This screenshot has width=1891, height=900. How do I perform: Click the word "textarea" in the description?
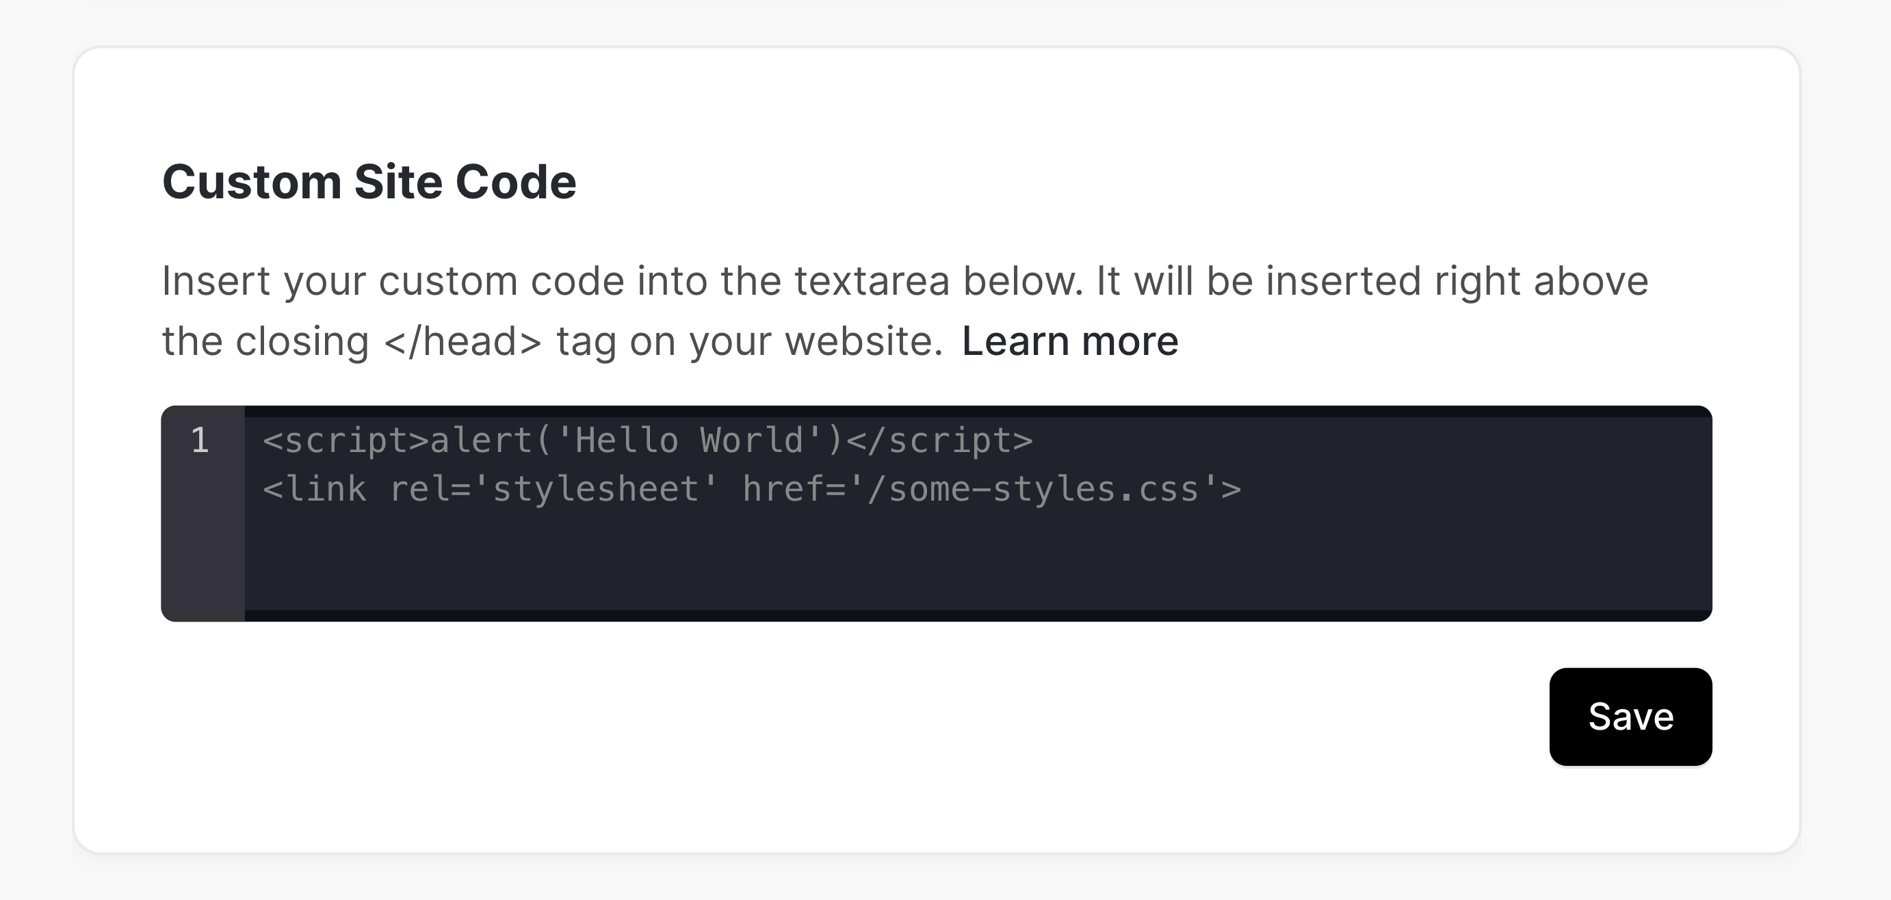(872, 281)
